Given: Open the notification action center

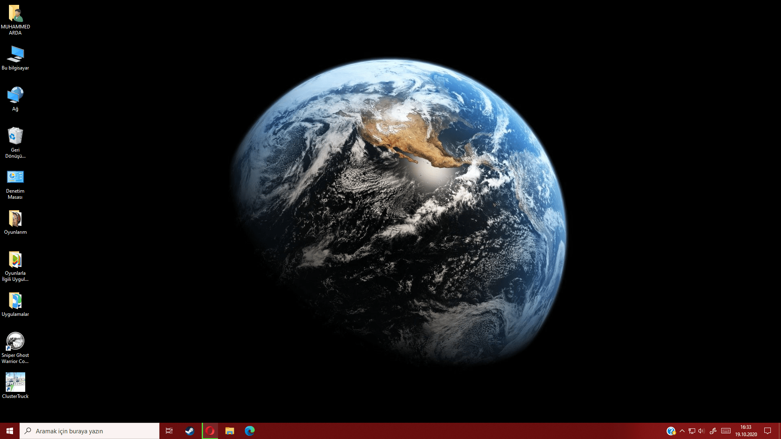Looking at the screenshot, I should (768, 431).
